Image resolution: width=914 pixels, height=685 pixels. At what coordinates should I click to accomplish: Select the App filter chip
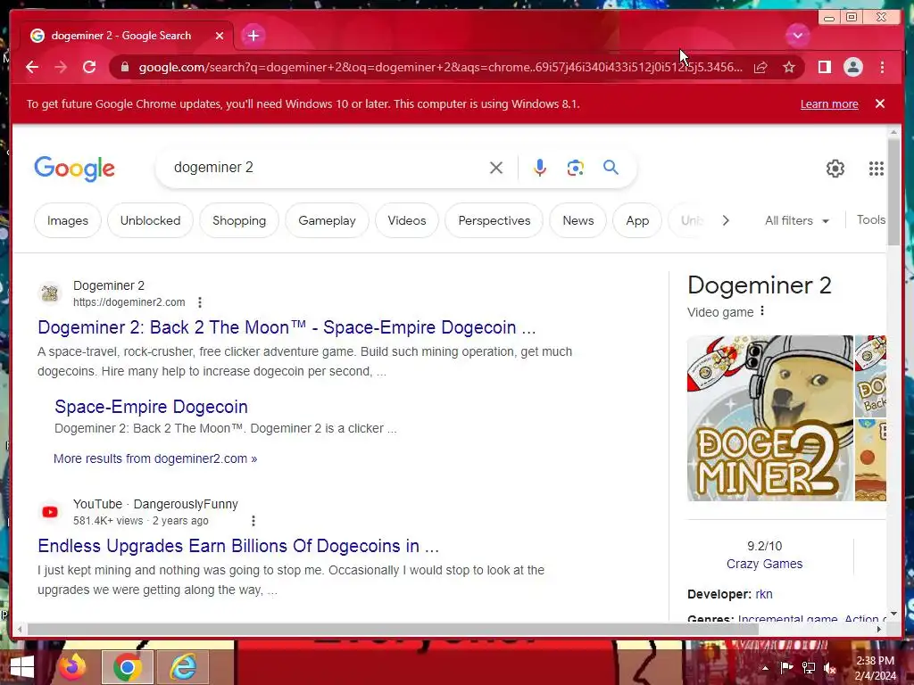point(637,221)
